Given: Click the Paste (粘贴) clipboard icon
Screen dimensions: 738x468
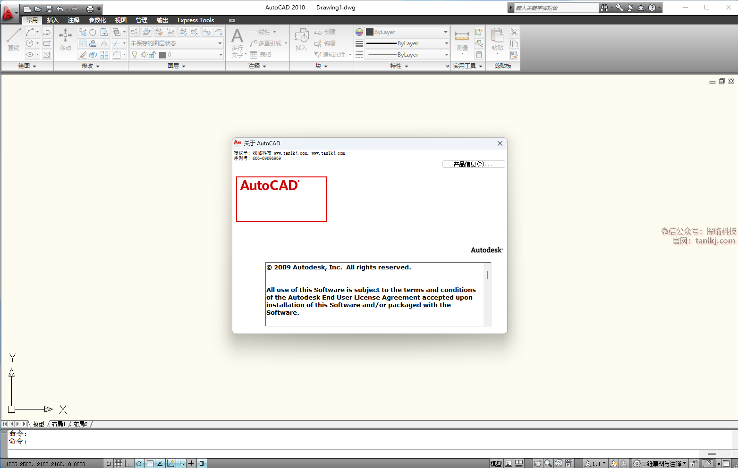Looking at the screenshot, I should [497, 41].
